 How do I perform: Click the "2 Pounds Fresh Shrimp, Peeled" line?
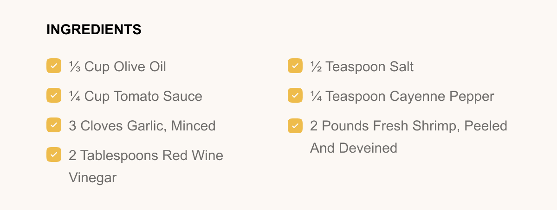[x=408, y=126]
